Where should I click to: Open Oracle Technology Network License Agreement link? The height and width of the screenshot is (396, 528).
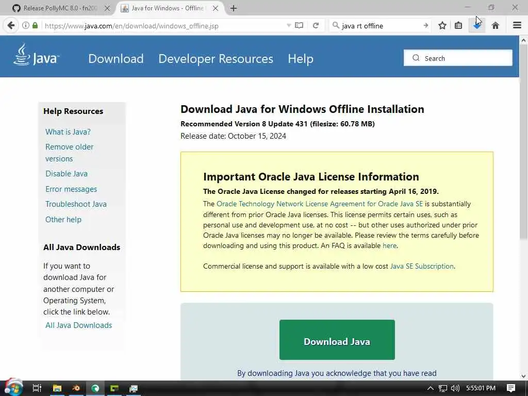320,204
